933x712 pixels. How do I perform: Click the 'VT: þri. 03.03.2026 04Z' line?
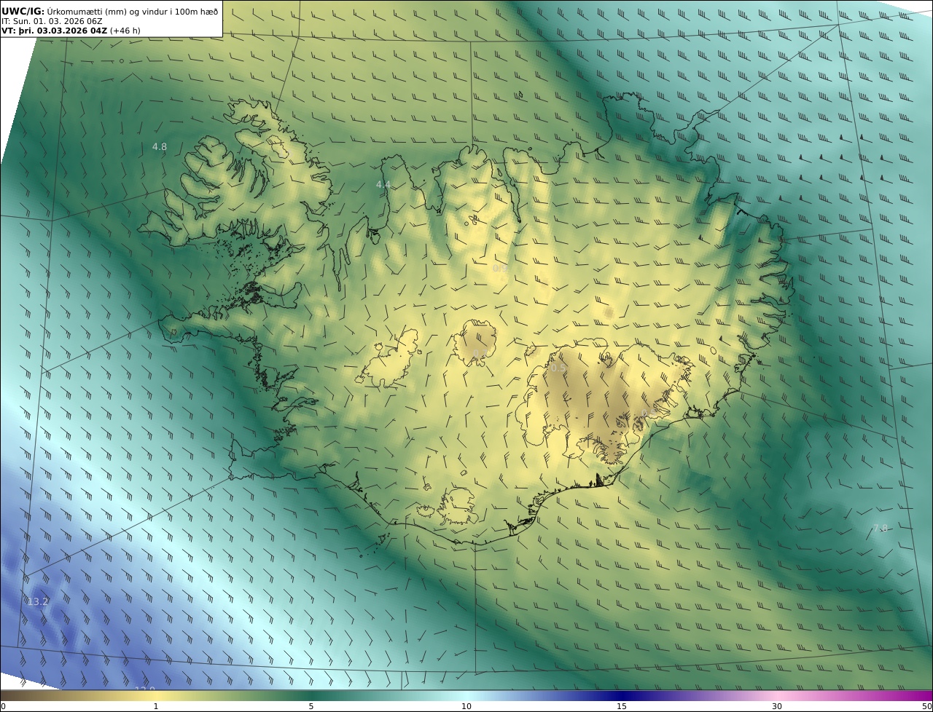coord(55,31)
